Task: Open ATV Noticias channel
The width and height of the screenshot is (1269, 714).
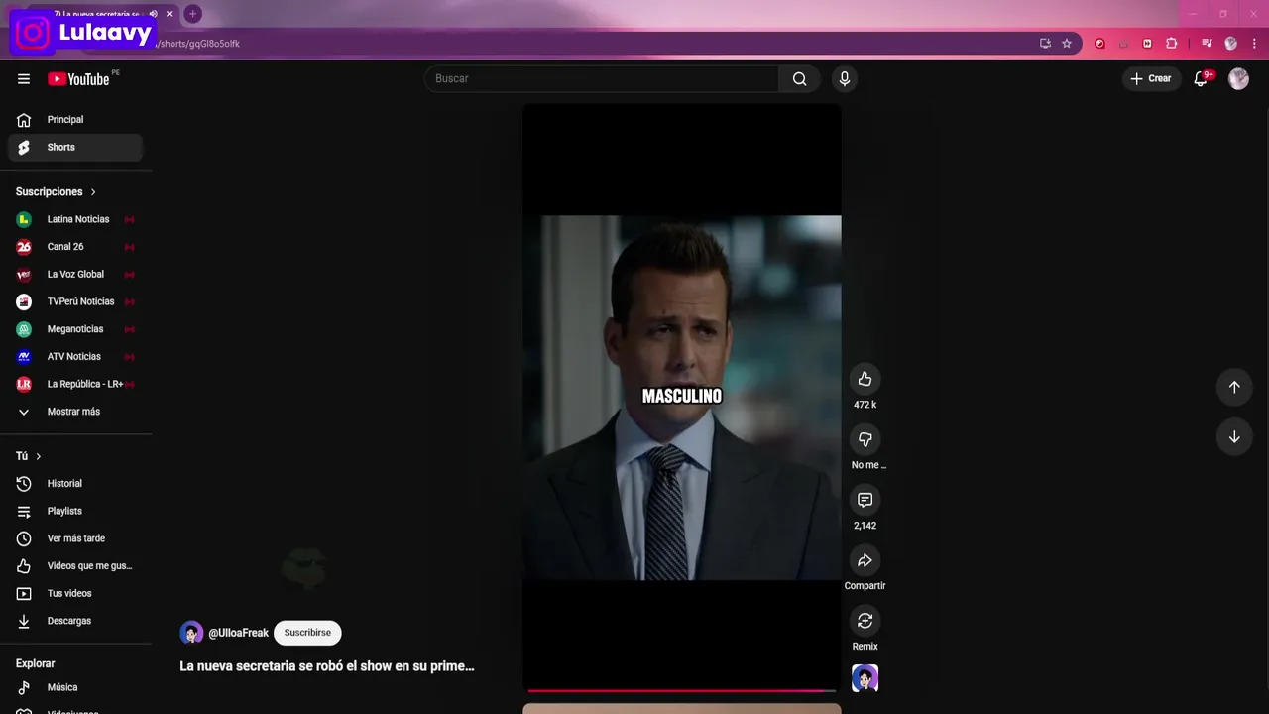Action: (x=75, y=357)
